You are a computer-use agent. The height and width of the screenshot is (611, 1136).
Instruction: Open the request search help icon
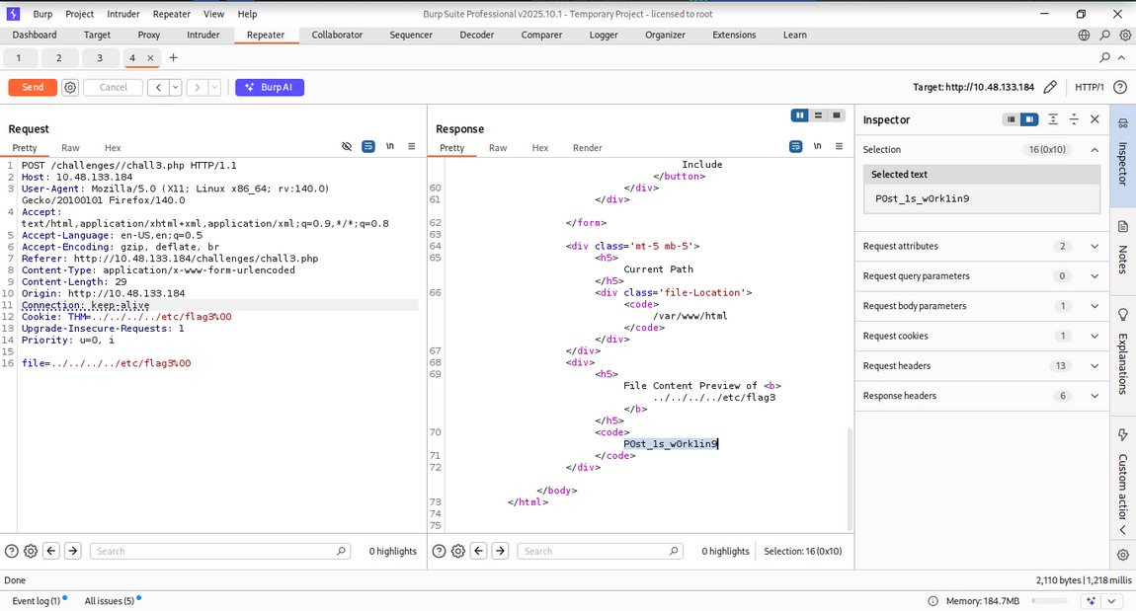12,551
